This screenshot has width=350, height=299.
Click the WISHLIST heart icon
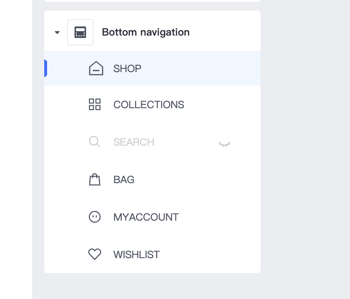[x=95, y=254]
